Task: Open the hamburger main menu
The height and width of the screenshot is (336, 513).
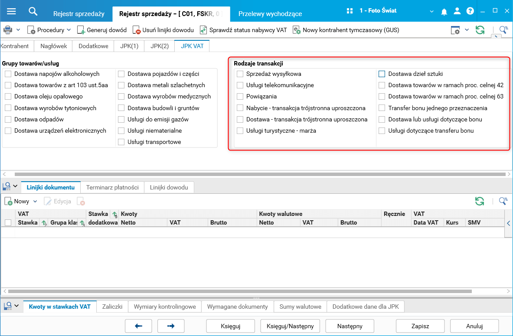Action: 11,11
